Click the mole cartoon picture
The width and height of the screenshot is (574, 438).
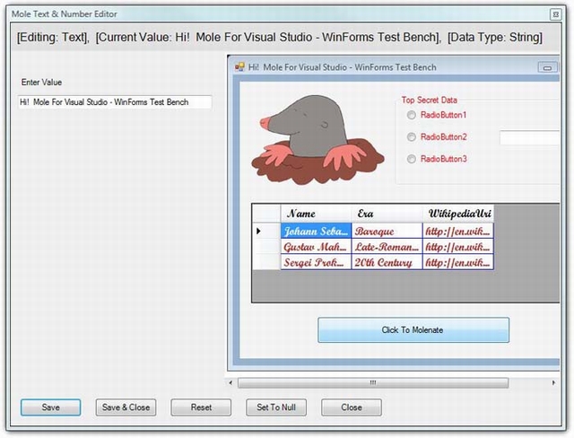point(317,140)
